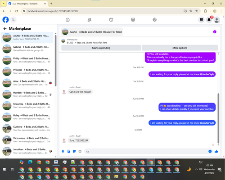The height and width of the screenshot is (180, 225).
Task: Select the Gabriel conversation
Action: pyautogui.click(x=27, y=49)
